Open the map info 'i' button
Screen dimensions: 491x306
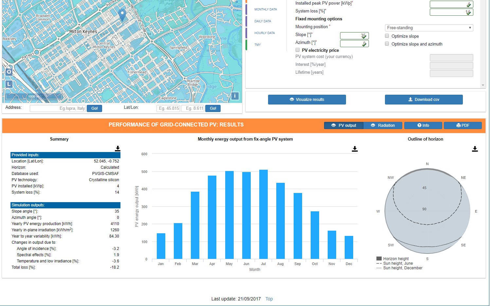(x=235, y=96)
